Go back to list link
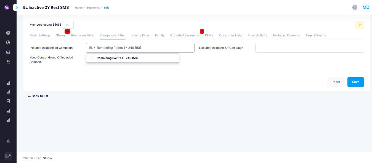Viewport: 372px width, 163px height. (x=38, y=96)
